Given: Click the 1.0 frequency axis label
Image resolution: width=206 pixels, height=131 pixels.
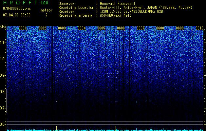Looking at the screenshot, I should click(x=2, y=59).
